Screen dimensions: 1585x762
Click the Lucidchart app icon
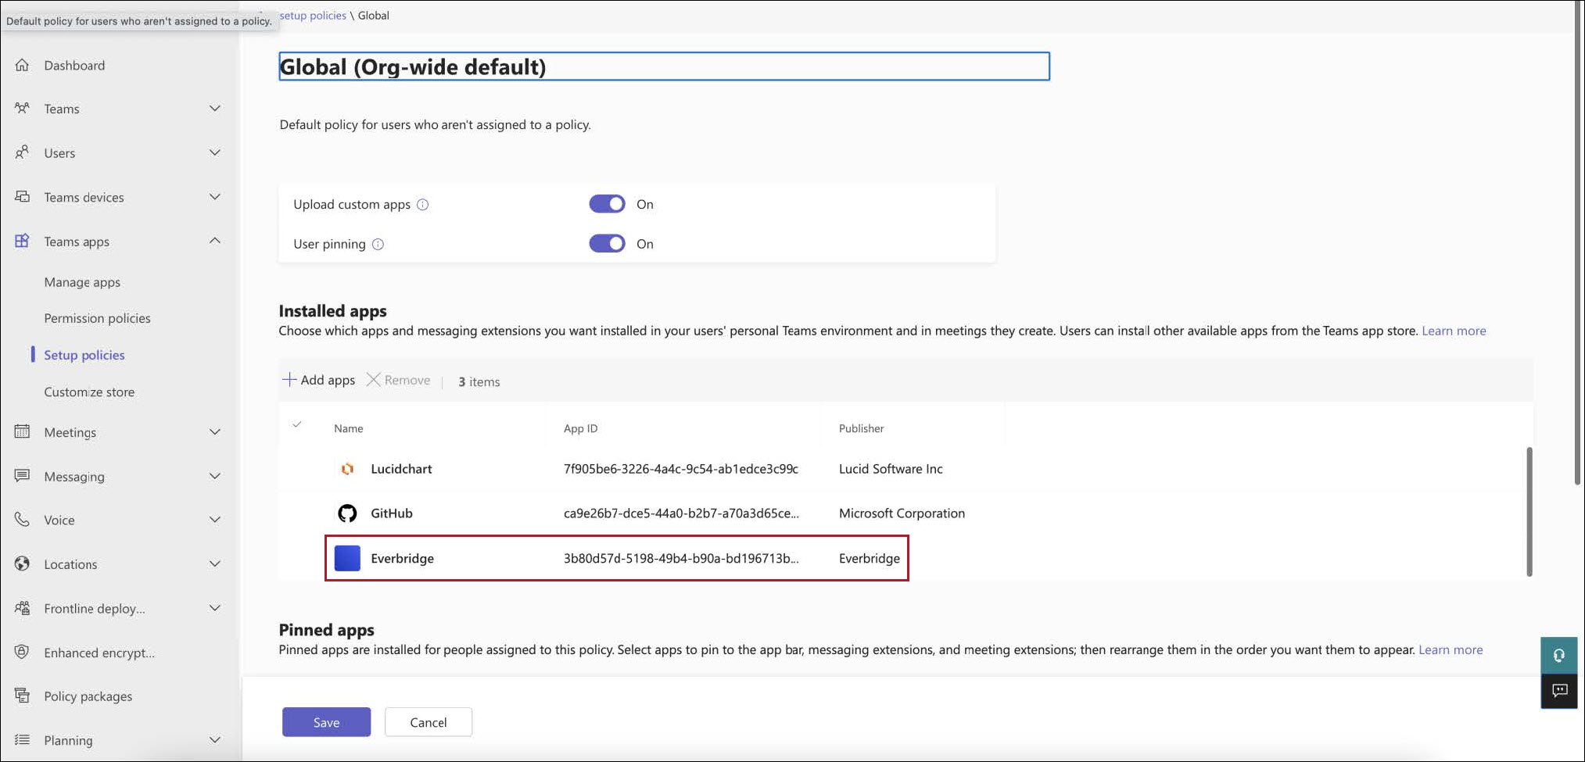(x=347, y=469)
